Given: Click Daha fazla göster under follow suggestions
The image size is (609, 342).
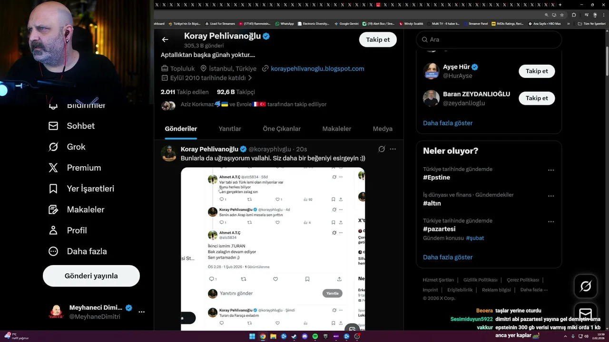Looking at the screenshot, I should point(448,123).
